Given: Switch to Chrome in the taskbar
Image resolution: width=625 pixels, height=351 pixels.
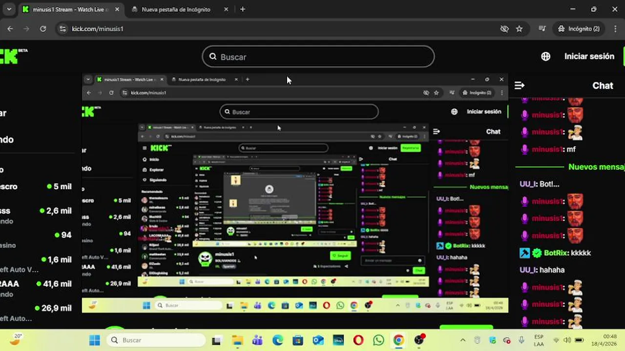Looking at the screenshot, I should [399, 340].
